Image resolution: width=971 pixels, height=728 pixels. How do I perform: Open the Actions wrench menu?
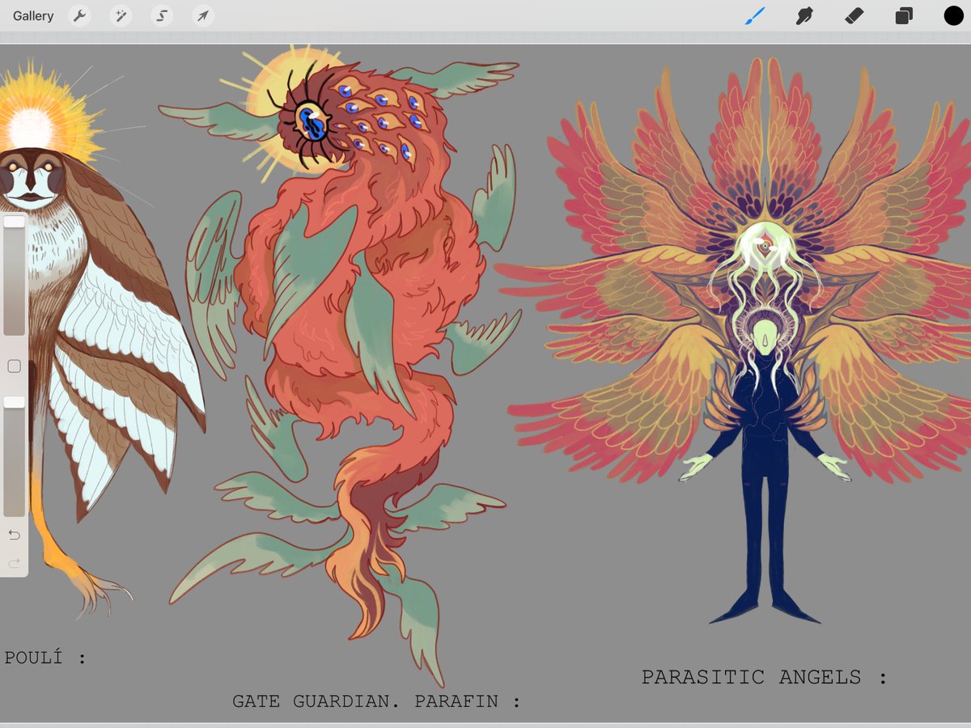(x=79, y=16)
